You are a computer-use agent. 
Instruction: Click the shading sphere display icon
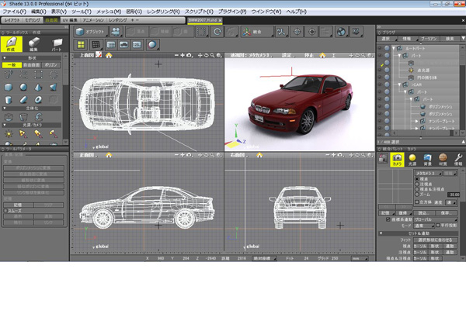[152, 45]
